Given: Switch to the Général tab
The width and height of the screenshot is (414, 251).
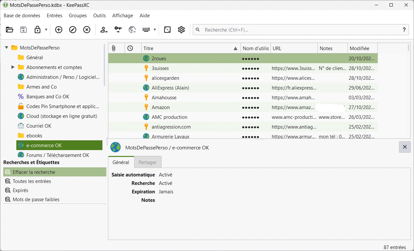Looking at the screenshot, I should [121, 162].
